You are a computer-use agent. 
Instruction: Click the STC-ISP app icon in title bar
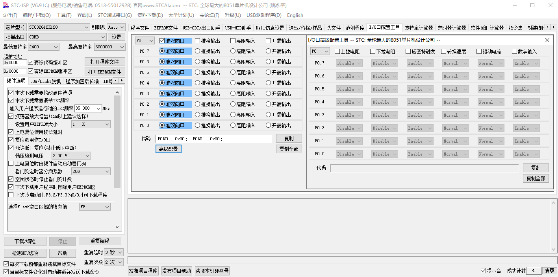6,5
